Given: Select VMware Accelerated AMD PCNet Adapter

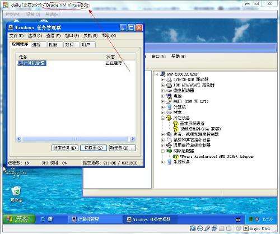Looking at the screenshot, I should click(217, 156).
